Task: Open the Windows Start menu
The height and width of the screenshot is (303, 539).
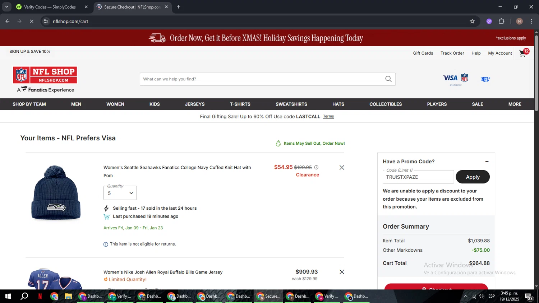Action: coord(8,296)
